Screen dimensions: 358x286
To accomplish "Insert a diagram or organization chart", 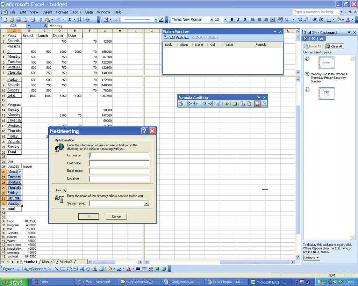I will point(88,269).
